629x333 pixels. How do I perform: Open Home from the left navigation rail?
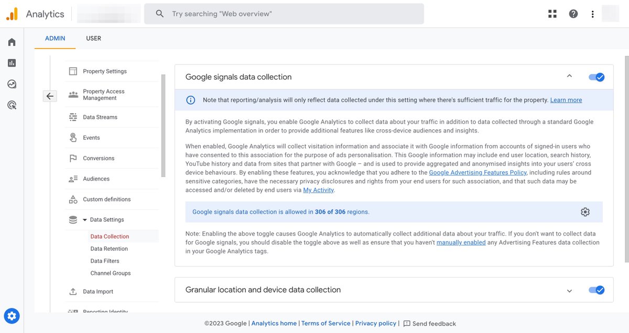pyautogui.click(x=12, y=42)
